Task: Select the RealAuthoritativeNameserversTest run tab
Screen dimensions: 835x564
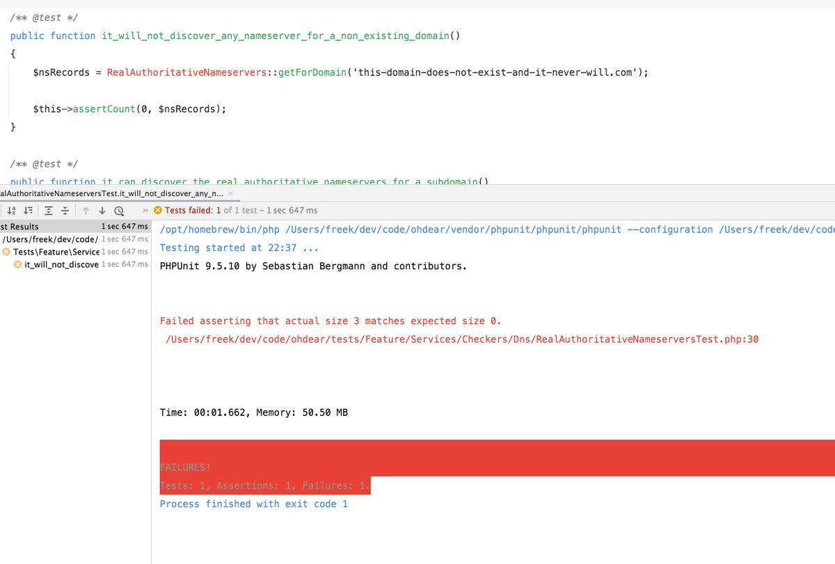Action: click(111, 193)
